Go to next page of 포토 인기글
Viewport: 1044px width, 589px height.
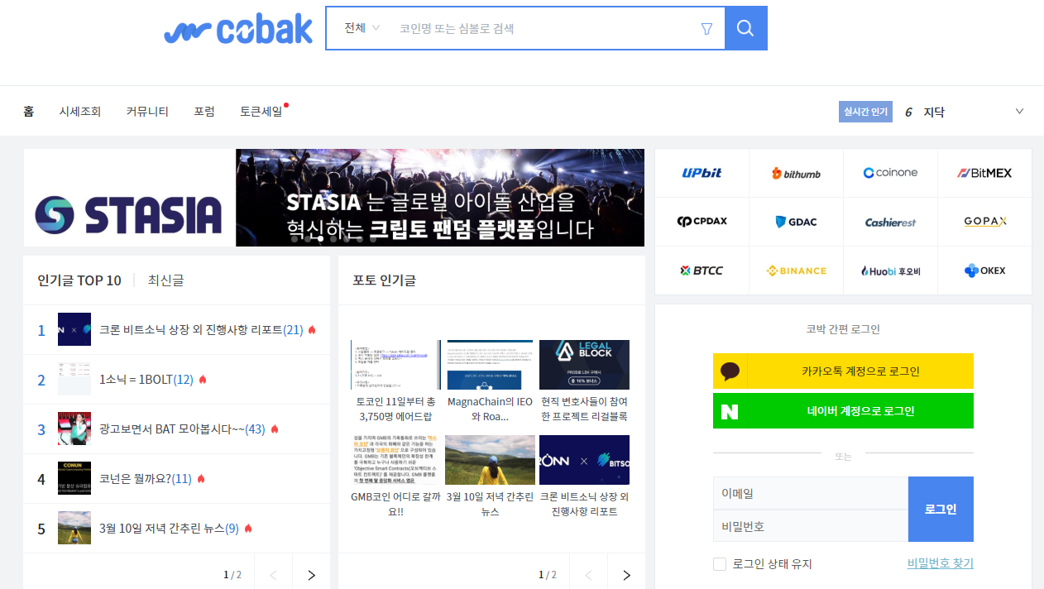pos(626,575)
